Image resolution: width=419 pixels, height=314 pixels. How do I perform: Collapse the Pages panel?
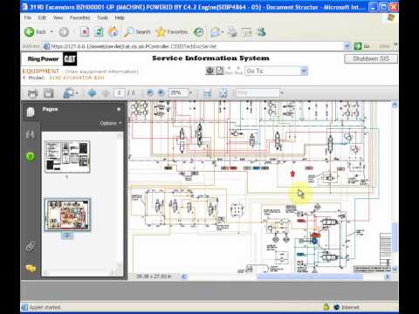click(119, 109)
